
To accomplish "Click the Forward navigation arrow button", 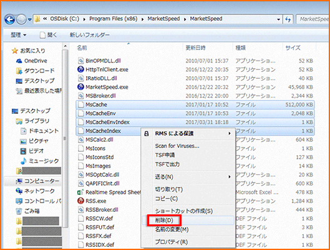I will click(x=21, y=19).
